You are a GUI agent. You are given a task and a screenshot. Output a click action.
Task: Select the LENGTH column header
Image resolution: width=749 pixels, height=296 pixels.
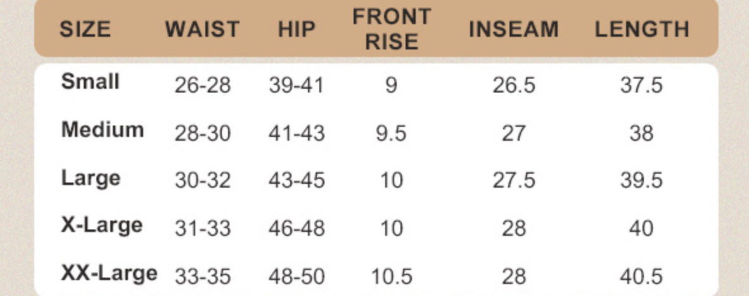tap(641, 30)
